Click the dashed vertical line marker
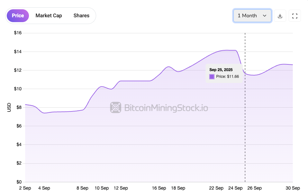 [x=245, y=128]
